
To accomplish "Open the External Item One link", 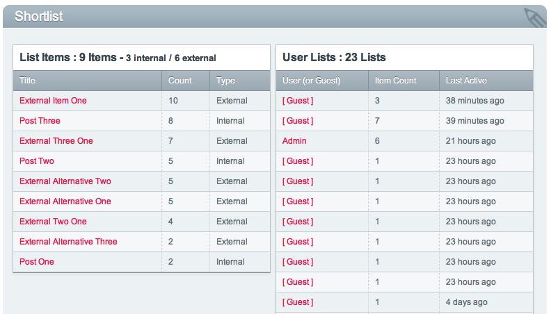I will pyautogui.click(x=53, y=101).
